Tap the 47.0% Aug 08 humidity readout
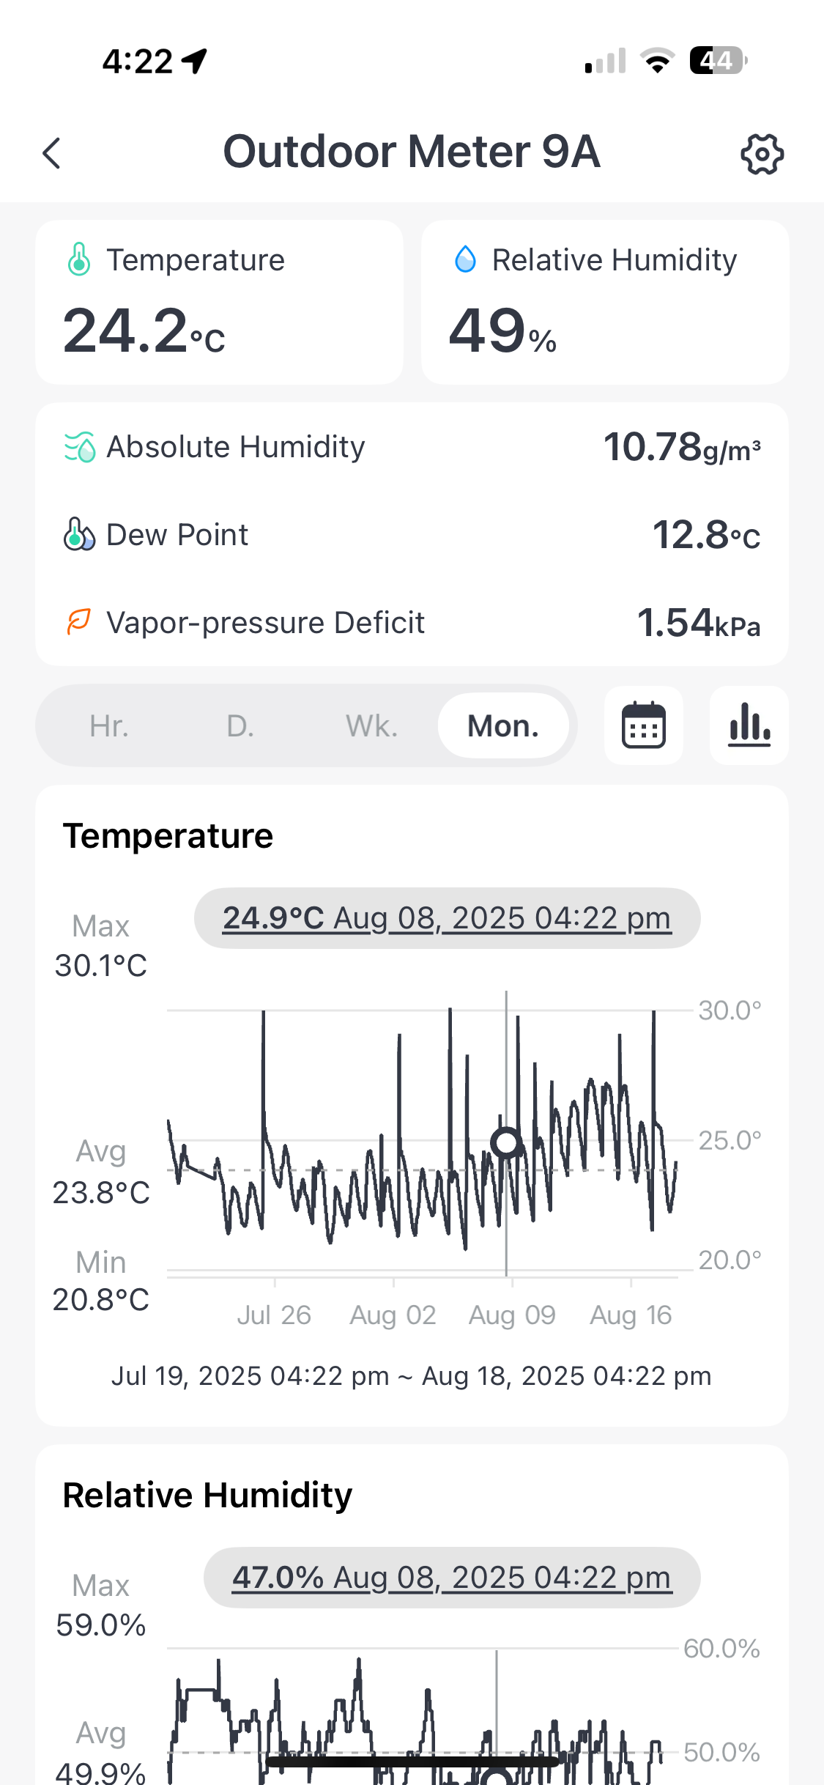Viewport: 824px width, 1785px height. click(451, 1578)
